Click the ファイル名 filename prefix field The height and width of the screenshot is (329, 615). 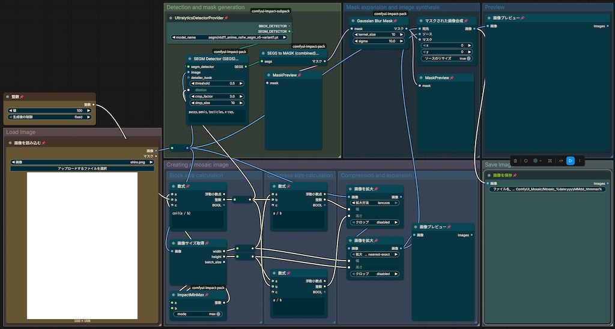click(x=548, y=189)
